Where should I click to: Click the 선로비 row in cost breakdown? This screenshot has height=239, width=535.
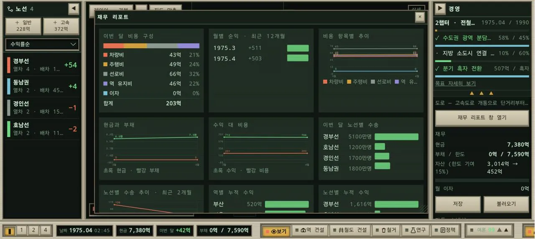pos(151,74)
